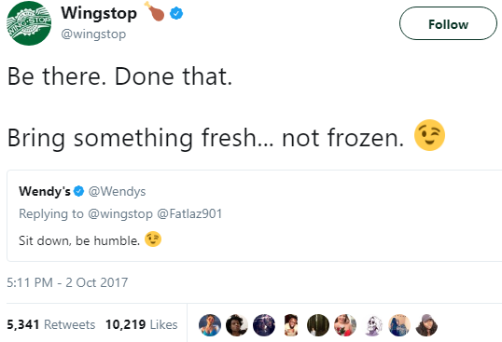Image resolution: width=502 pixels, height=342 pixels.
Task: View the 5,341 Retweets list
Action: [51, 324]
